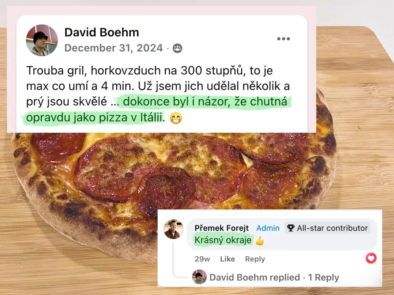The width and height of the screenshot is (394, 295).
Task: Click the group audience icon beside the date
Action: pos(177,49)
